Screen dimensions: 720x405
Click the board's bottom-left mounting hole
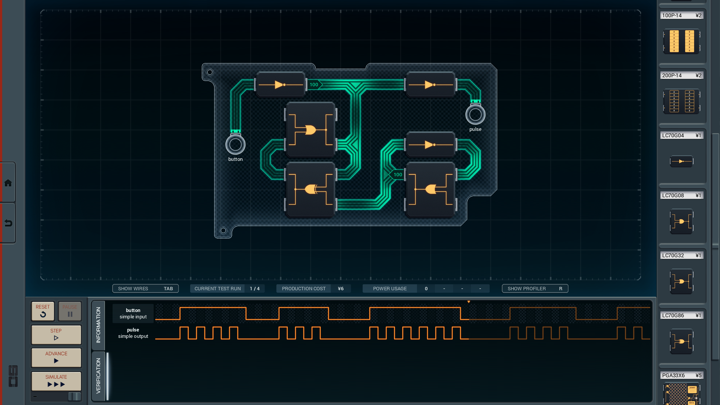click(x=223, y=230)
